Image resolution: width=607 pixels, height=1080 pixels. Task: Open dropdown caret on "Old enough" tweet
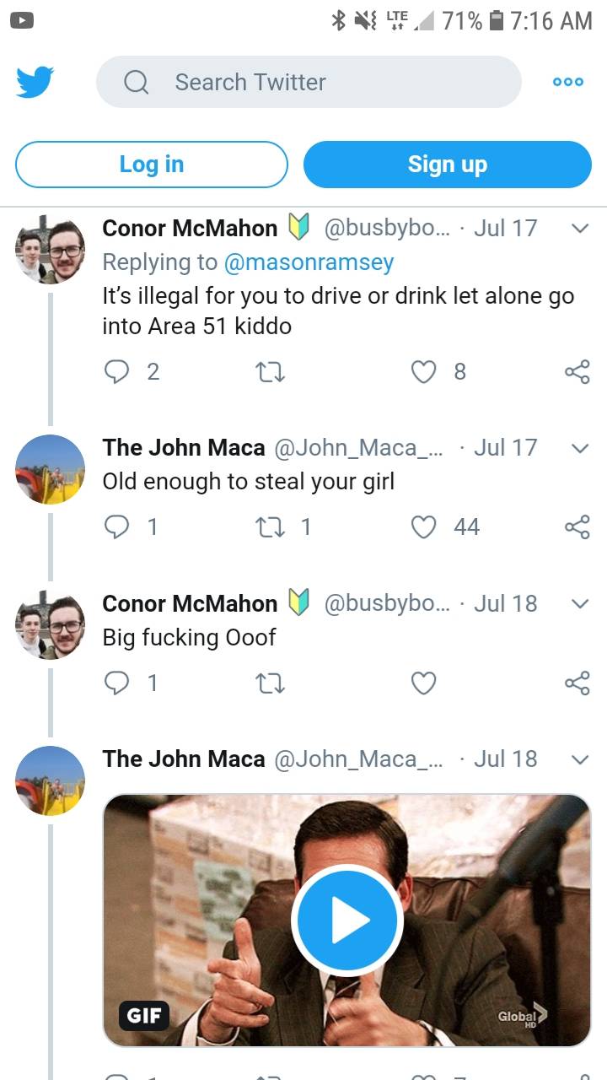tap(579, 448)
